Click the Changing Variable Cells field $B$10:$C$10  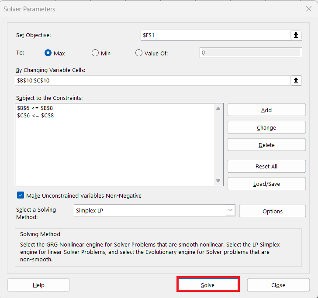pyautogui.click(x=153, y=80)
